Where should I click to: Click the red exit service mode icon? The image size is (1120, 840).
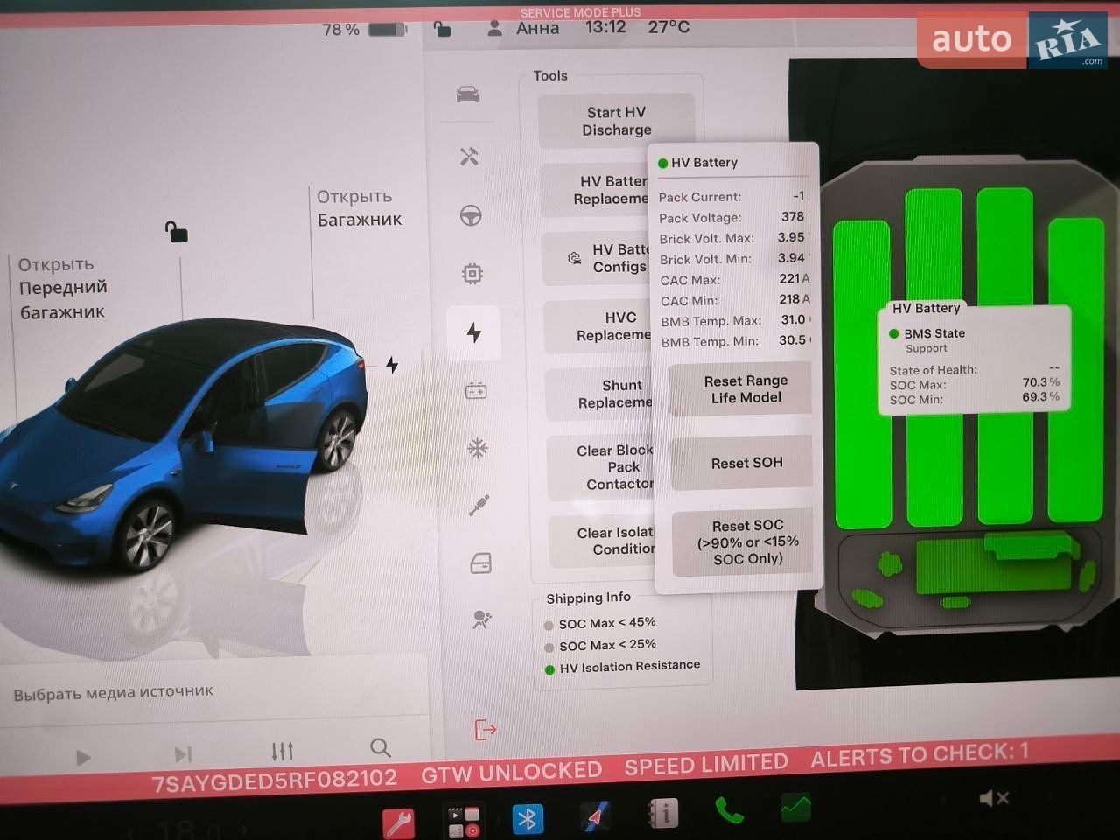point(485,729)
